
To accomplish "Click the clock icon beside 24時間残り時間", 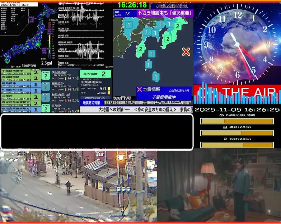I will (x=222, y=115).
